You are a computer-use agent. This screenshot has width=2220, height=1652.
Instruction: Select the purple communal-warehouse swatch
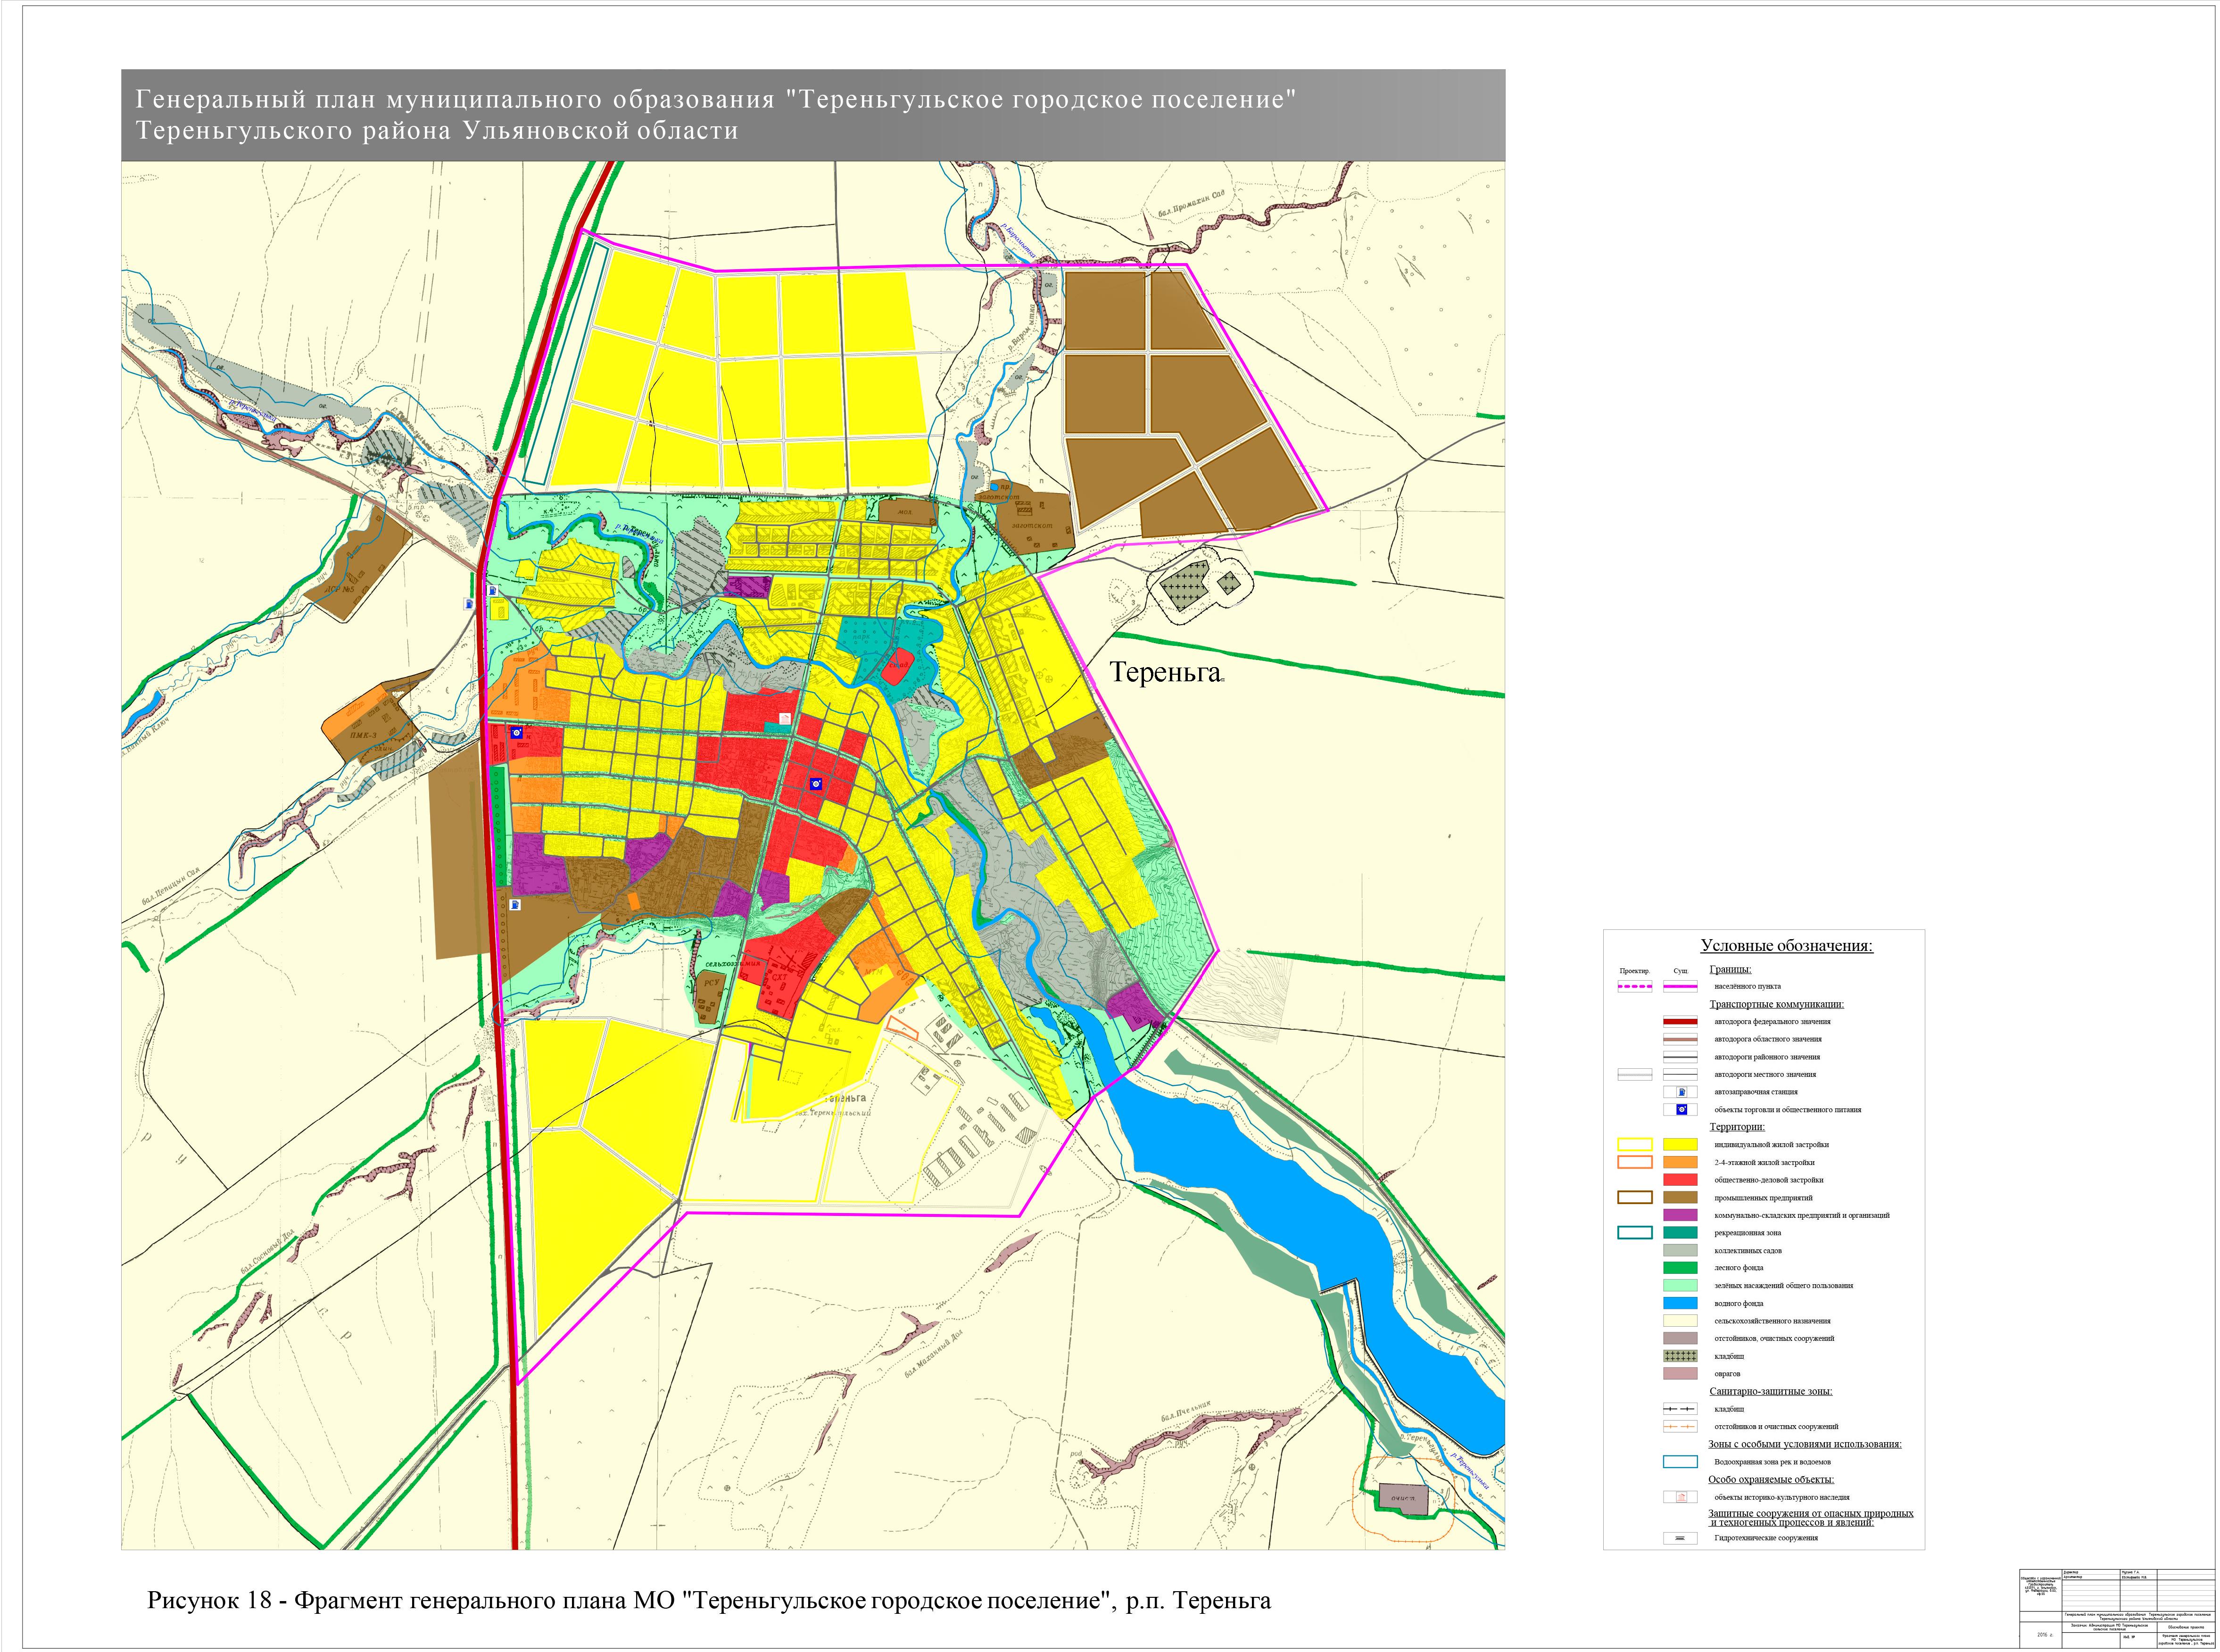click(x=1680, y=1215)
